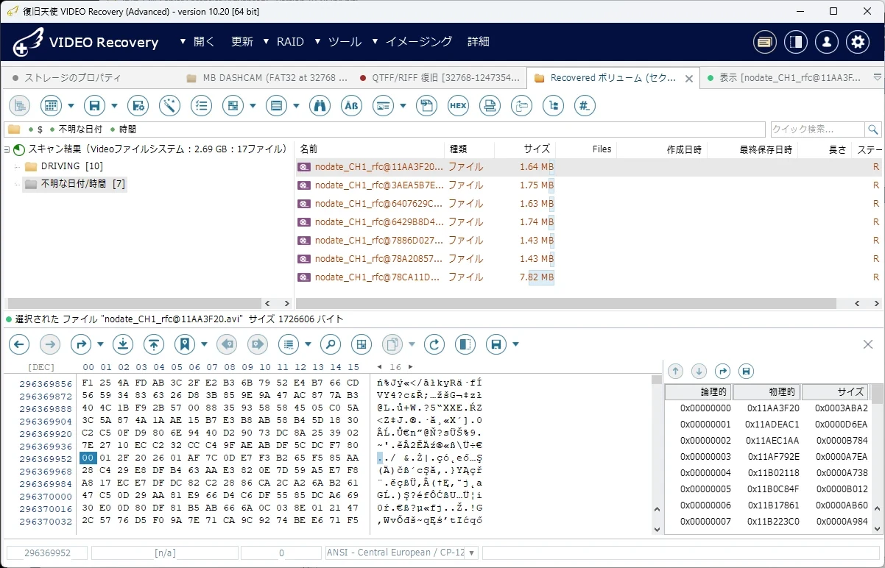Select the magic wand tool icon
Screen dimensions: 885x568
[x=169, y=106]
